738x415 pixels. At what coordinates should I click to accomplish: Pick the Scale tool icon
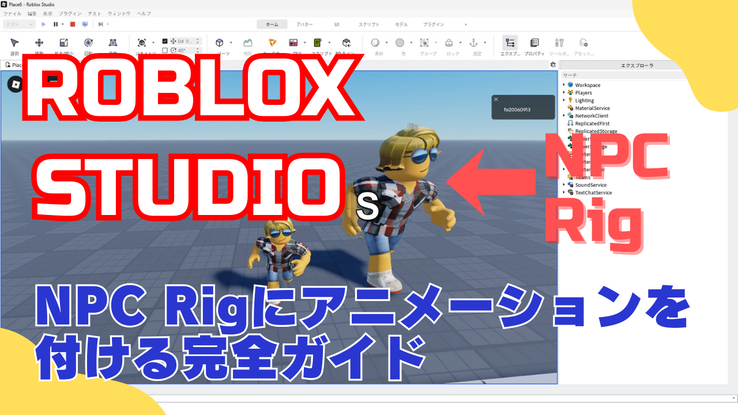click(x=64, y=43)
